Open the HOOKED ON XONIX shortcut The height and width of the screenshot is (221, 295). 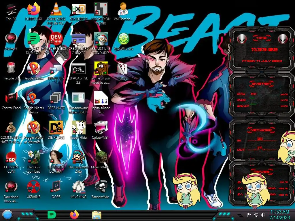click(101, 14)
